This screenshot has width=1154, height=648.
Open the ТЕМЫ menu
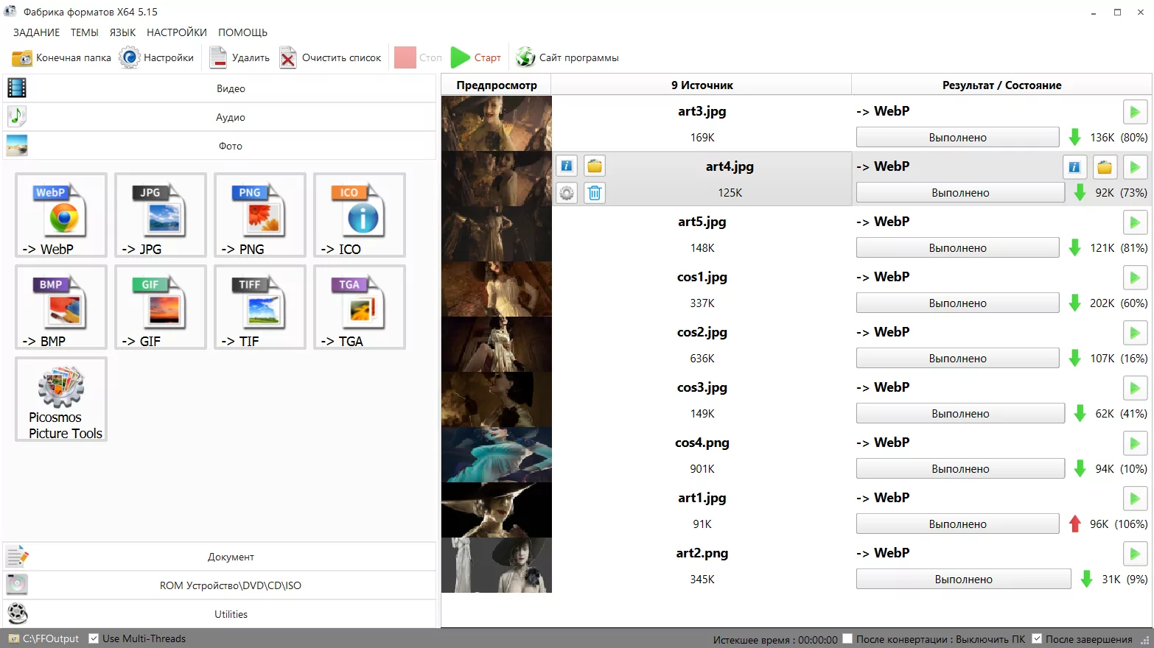[85, 32]
